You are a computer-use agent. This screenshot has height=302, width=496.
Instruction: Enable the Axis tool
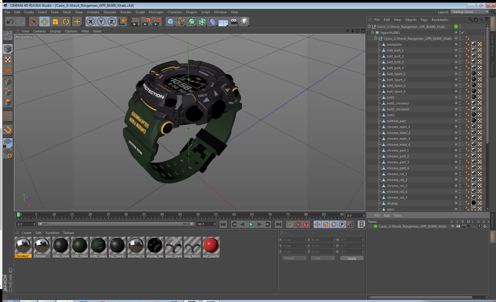[8, 116]
